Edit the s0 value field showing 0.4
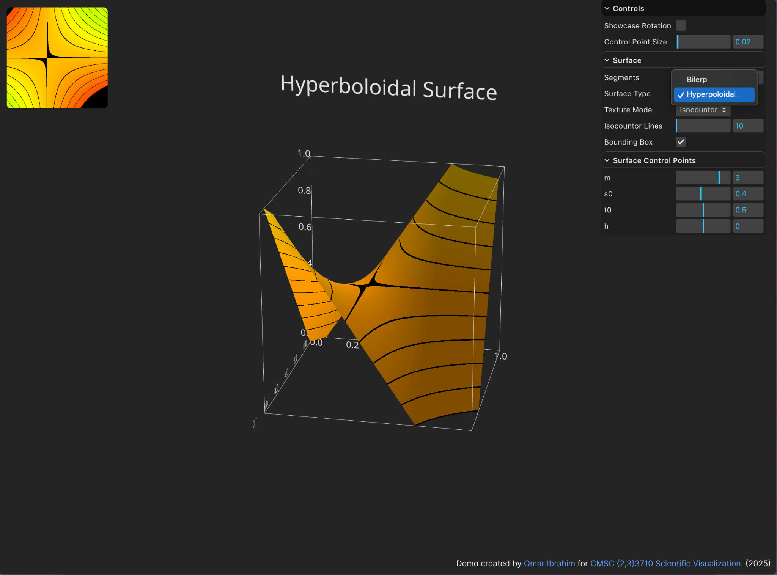Viewport: 777px width, 575px height. pos(748,193)
